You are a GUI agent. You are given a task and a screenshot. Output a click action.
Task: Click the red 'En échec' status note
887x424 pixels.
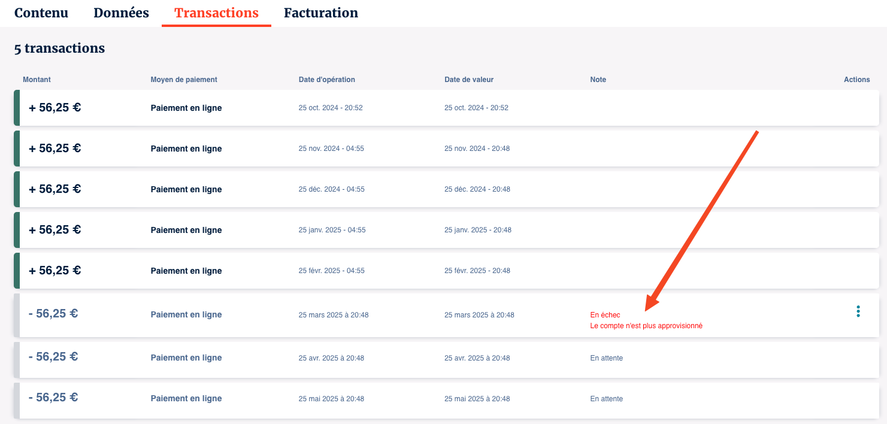pyautogui.click(x=605, y=315)
